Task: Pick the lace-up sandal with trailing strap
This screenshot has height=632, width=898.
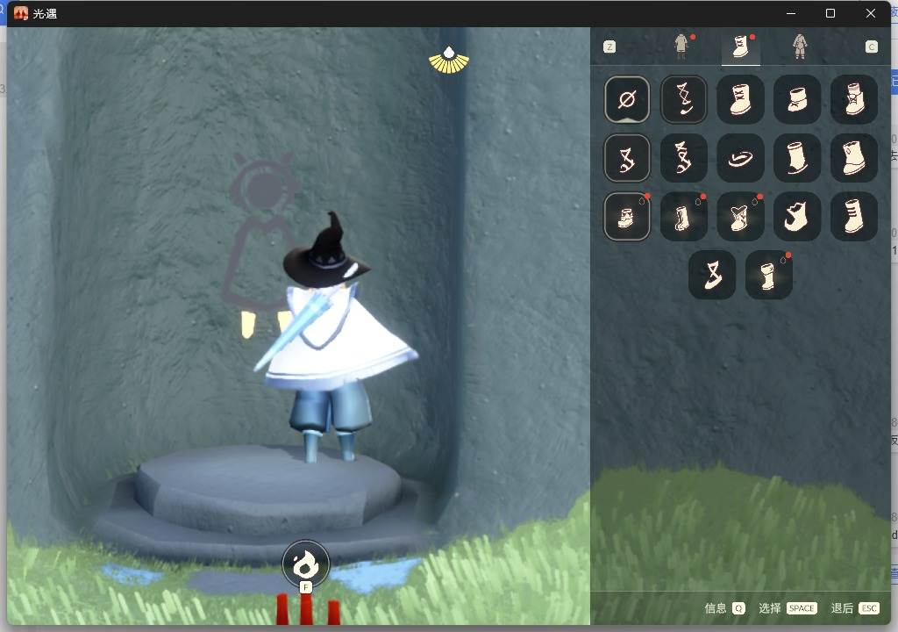Action: coord(683,100)
